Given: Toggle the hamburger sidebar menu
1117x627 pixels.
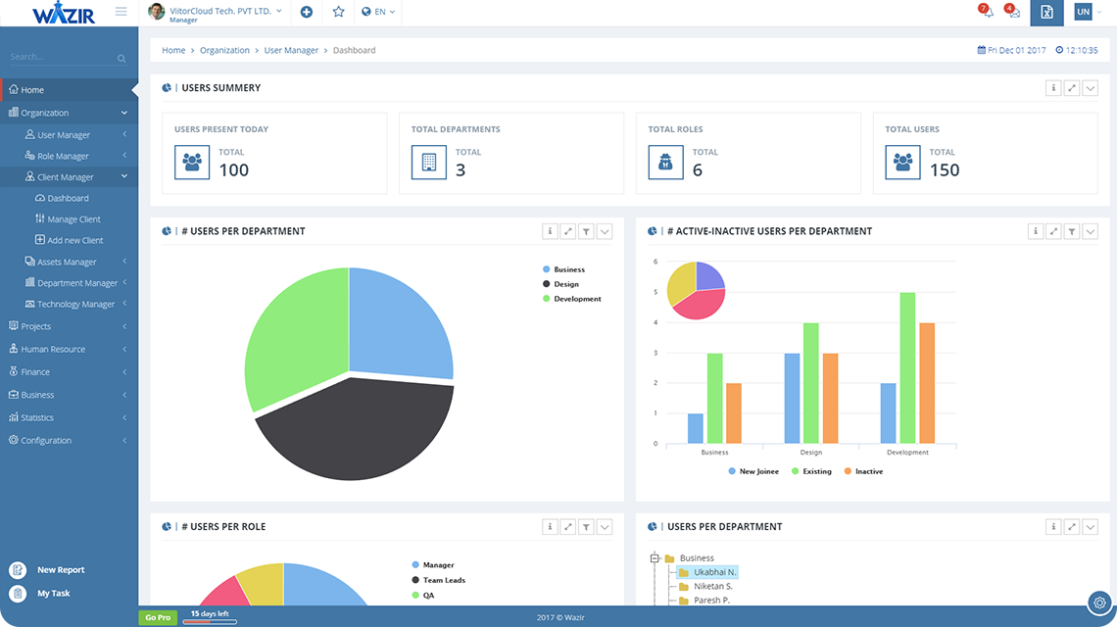Looking at the screenshot, I should point(121,12).
